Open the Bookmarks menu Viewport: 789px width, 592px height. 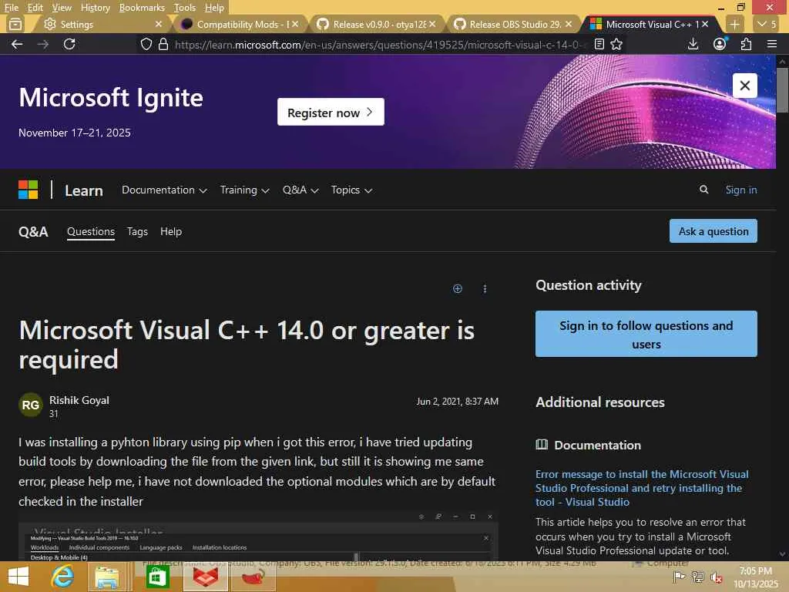click(x=142, y=8)
